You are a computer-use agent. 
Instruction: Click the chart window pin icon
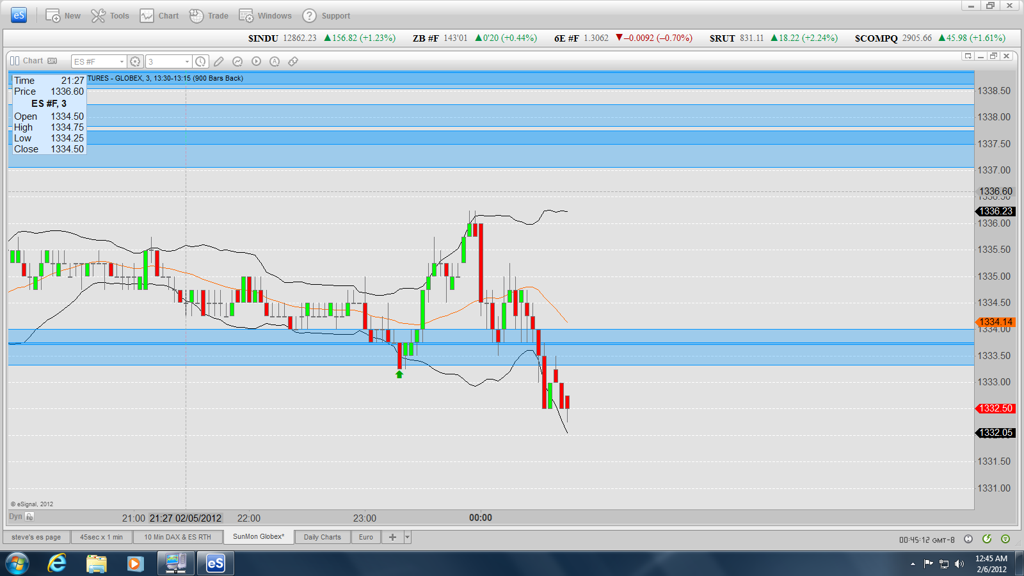click(x=968, y=56)
